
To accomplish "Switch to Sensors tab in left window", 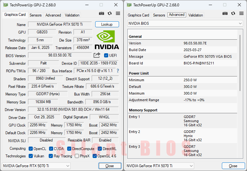I will click(36, 15).
